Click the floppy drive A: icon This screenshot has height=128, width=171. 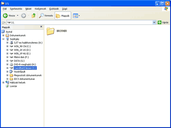(x=11, y=43)
